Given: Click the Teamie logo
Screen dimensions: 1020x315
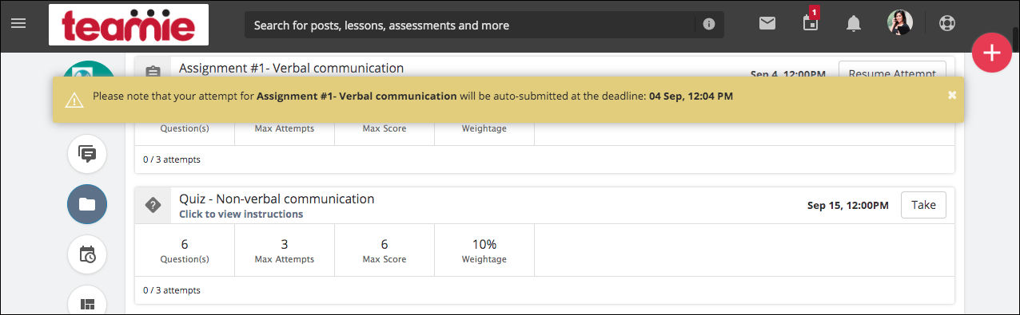Looking at the screenshot, I should 129,25.
